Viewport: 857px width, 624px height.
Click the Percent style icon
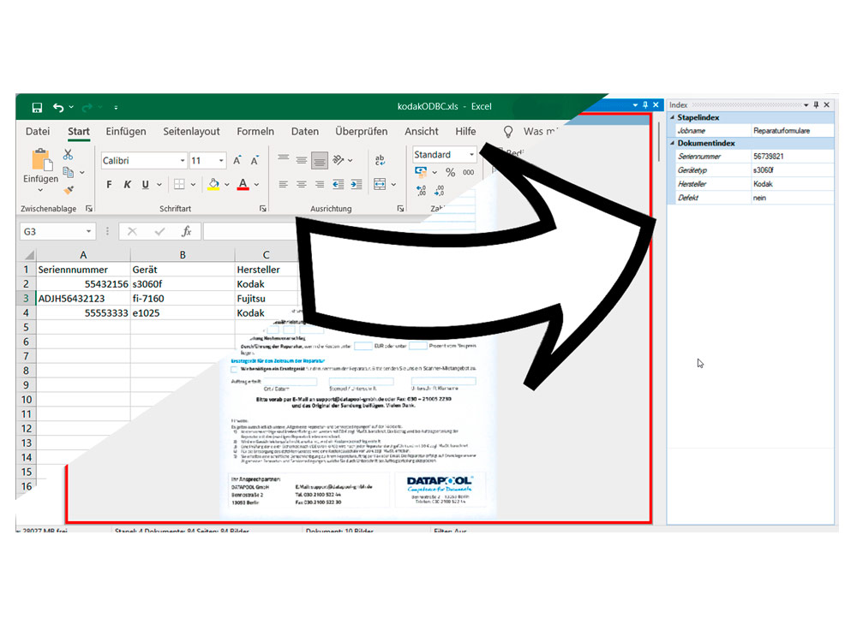tap(450, 172)
